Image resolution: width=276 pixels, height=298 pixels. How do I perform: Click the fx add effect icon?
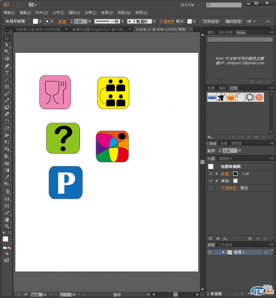pyautogui.click(x=226, y=238)
